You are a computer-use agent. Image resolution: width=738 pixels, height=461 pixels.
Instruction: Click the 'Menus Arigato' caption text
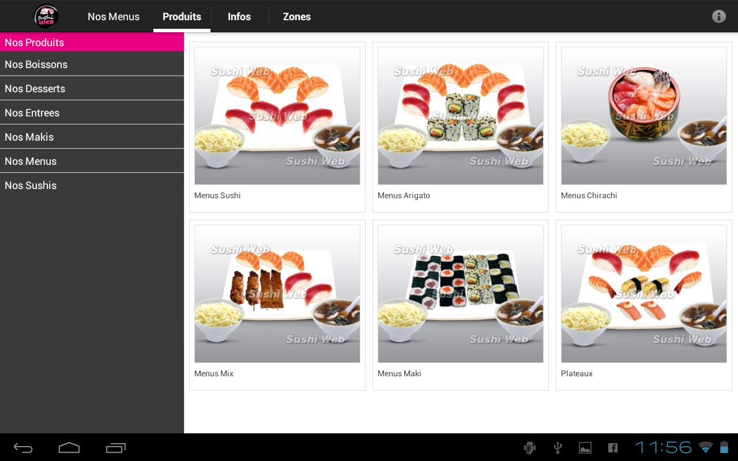point(404,195)
